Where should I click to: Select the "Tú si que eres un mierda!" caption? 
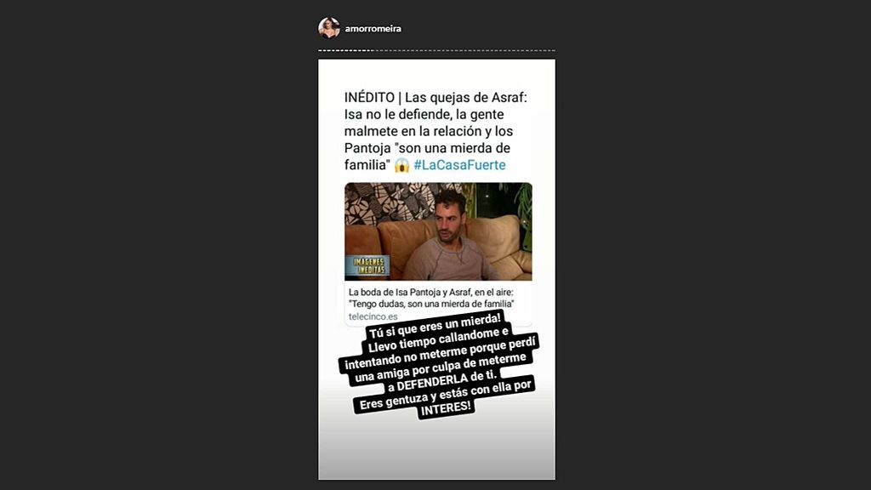[435, 326]
